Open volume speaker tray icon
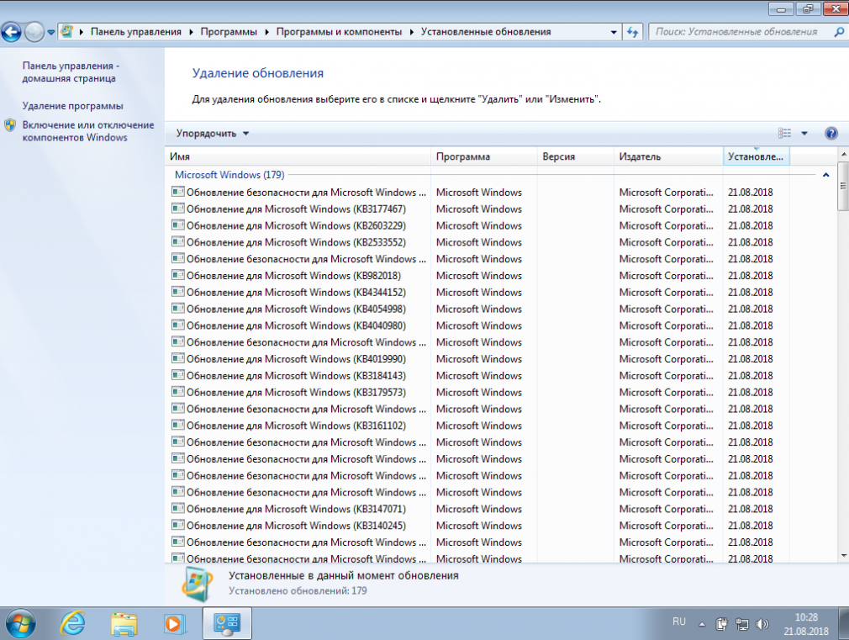This screenshot has width=849, height=640. (762, 624)
